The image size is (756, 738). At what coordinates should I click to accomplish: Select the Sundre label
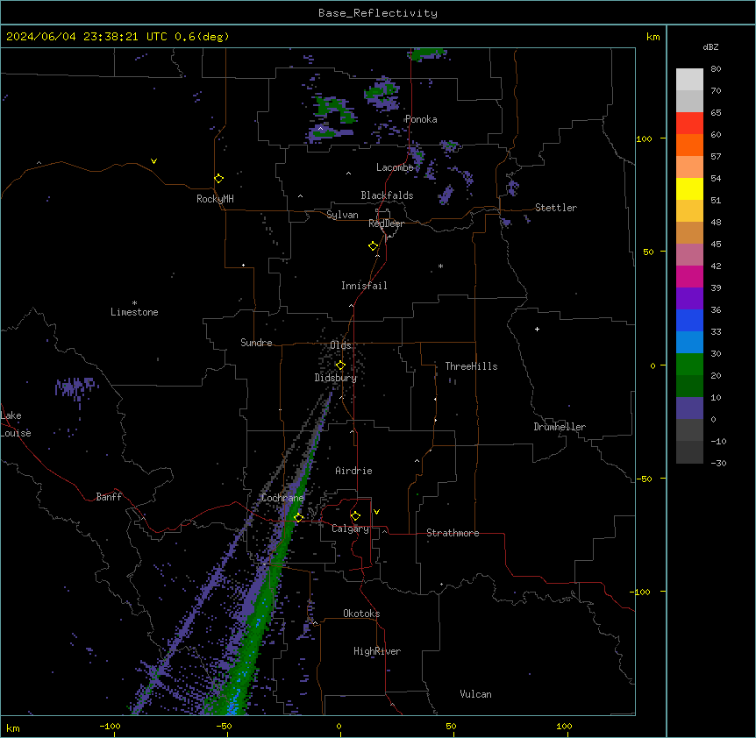coord(256,343)
